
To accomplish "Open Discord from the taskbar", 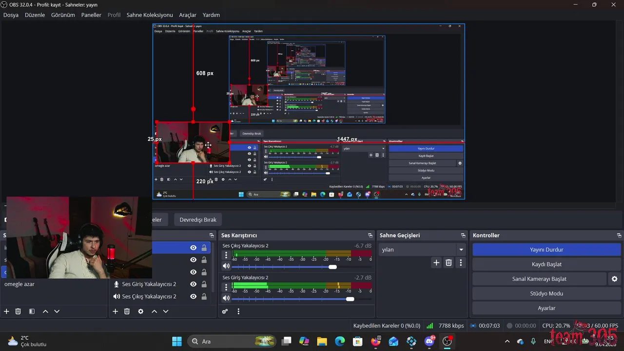I will (x=429, y=341).
